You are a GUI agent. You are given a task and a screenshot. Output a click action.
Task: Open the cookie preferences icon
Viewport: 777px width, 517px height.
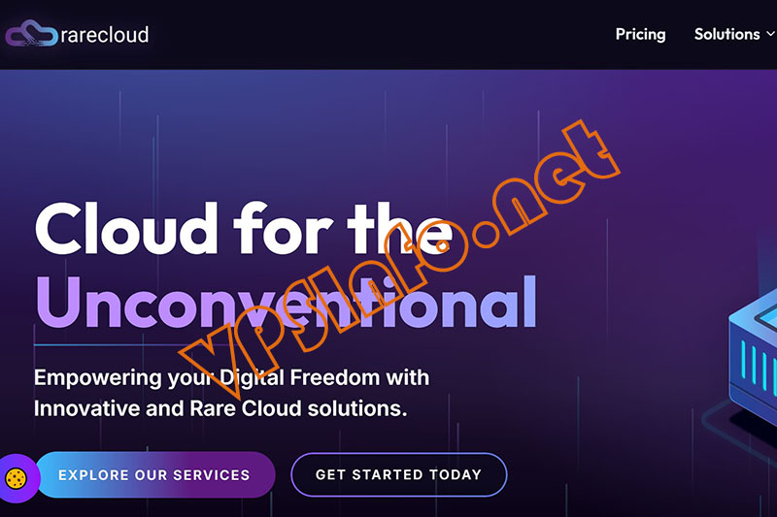click(17, 477)
